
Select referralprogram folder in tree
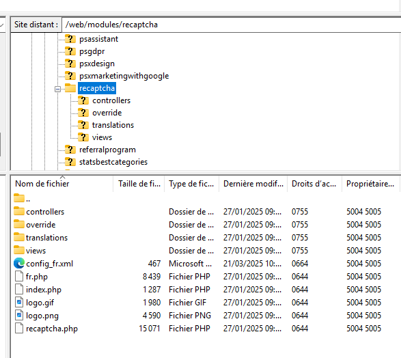(107, 150)
